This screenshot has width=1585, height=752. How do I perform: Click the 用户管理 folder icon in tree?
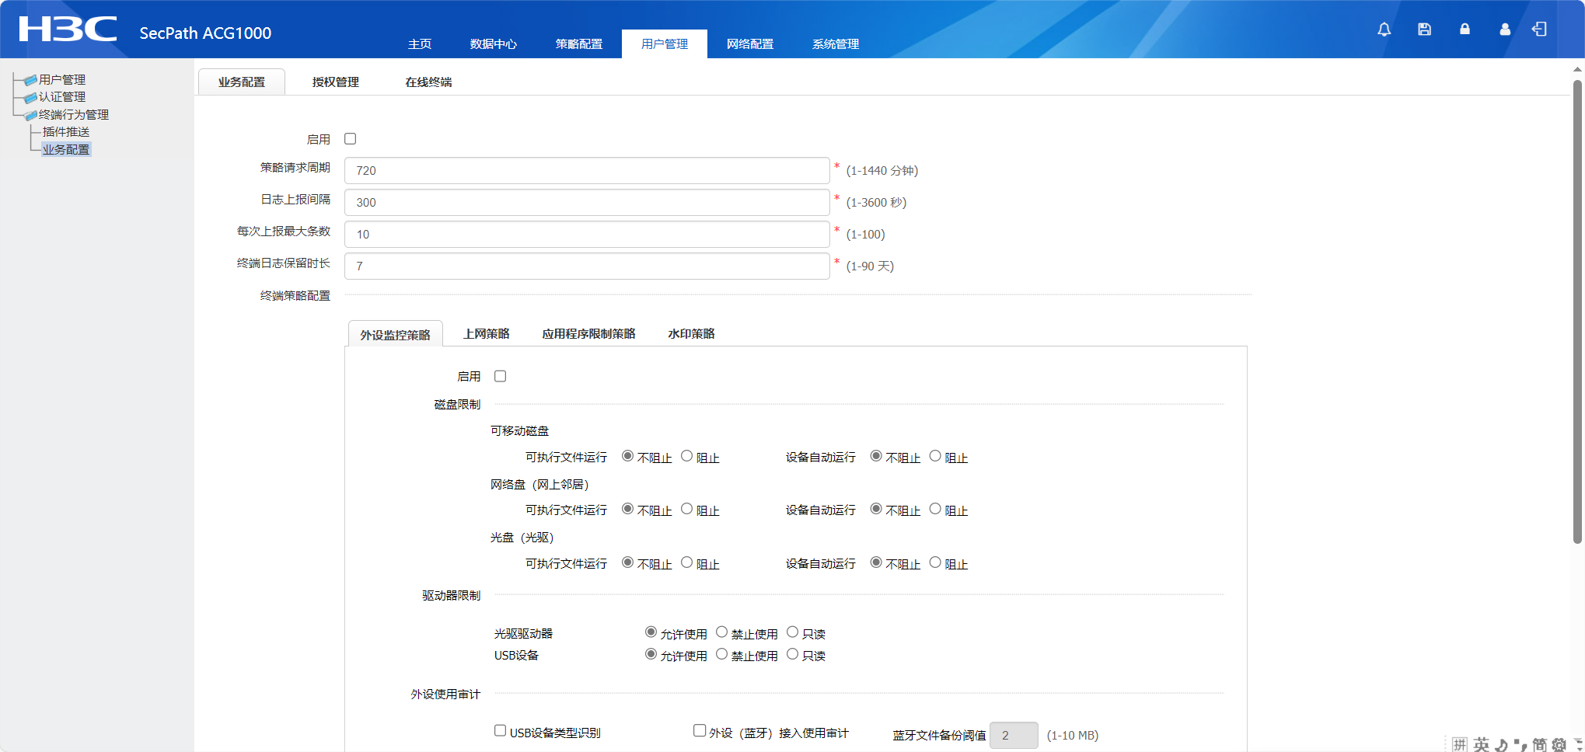click(x=30, y=80)
